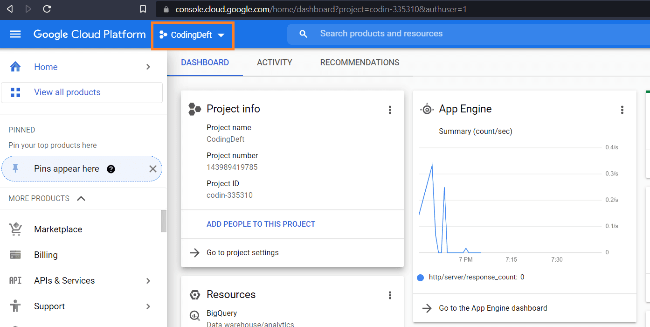
Task: Collapse the MORE PRODUCTS section
Action: point(81,198)
